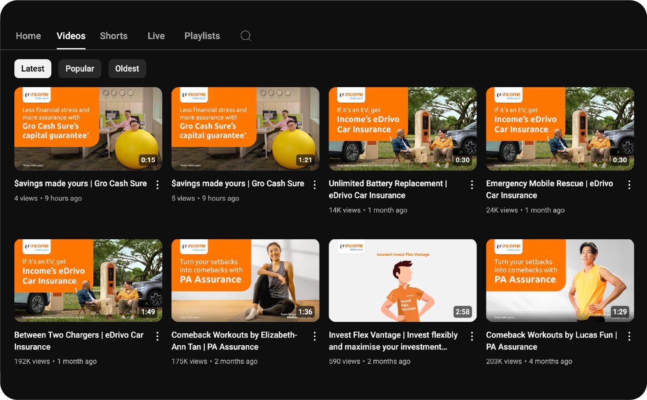Viewport: 647px width, 400px height.
Task: Open more options for Invest Flex Vantage video
Action: (x=472, y=336)
